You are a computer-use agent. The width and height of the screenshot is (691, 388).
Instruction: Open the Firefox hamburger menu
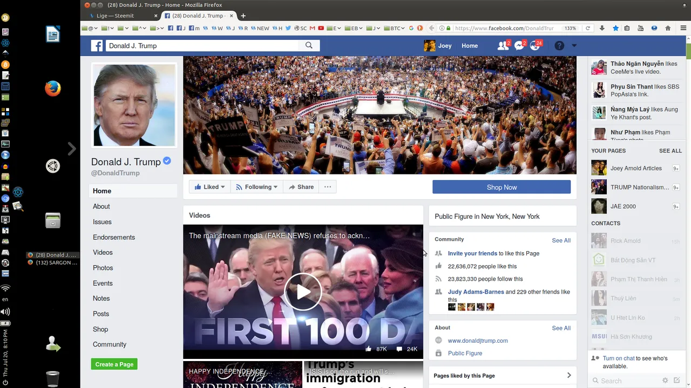pos(682,28)
